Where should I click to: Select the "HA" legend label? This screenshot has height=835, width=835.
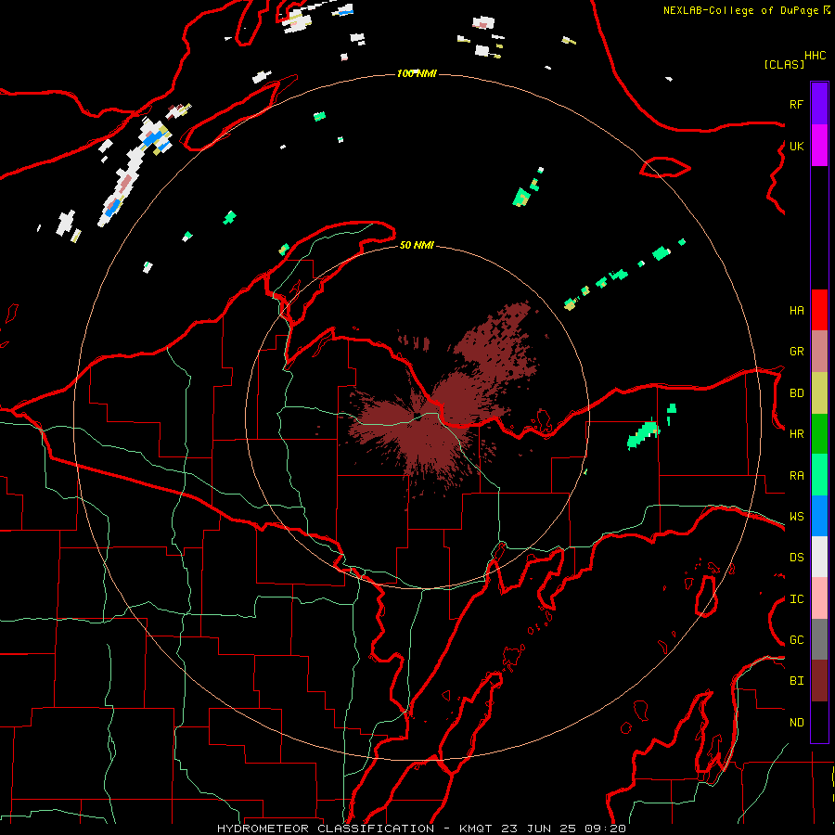click(x=796, y=311)
